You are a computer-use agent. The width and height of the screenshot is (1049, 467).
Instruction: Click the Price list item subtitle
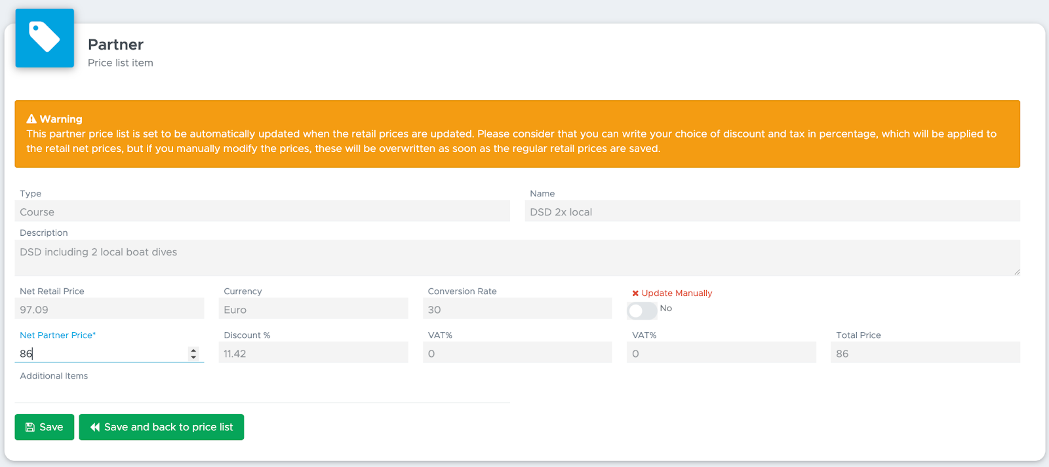pyautogui.click(x=121, y=63)
